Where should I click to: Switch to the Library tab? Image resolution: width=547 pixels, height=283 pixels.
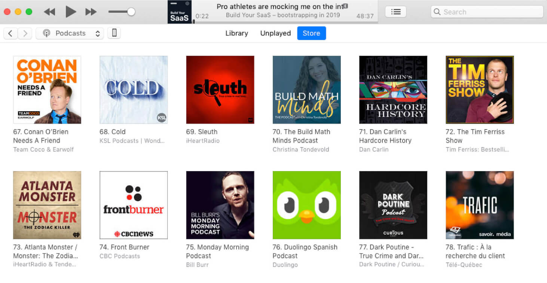[x=236, y=33]
